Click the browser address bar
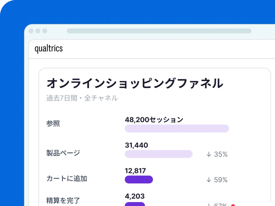The width and height of the screenshot is (275, 206). click(x=159, y=31)
